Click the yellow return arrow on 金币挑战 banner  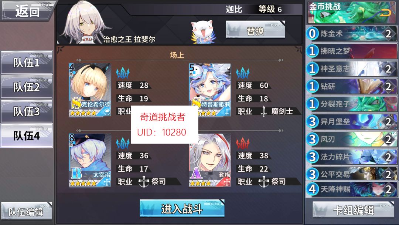(385, 13)
